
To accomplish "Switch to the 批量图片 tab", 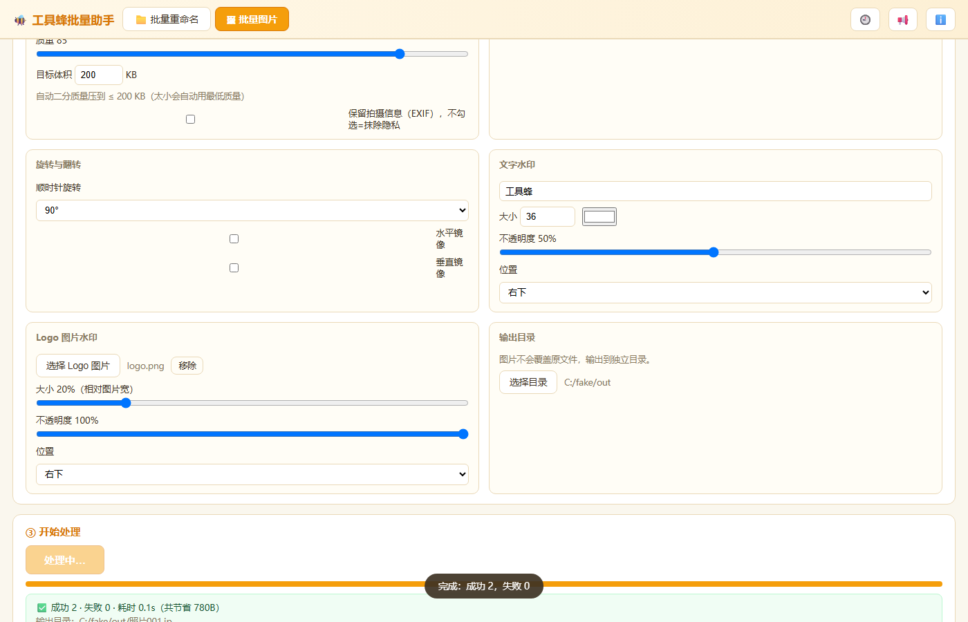I will [x=252, y=19].
